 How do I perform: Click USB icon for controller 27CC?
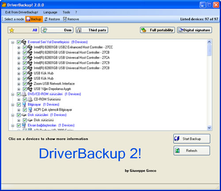(x=30, y=47)
